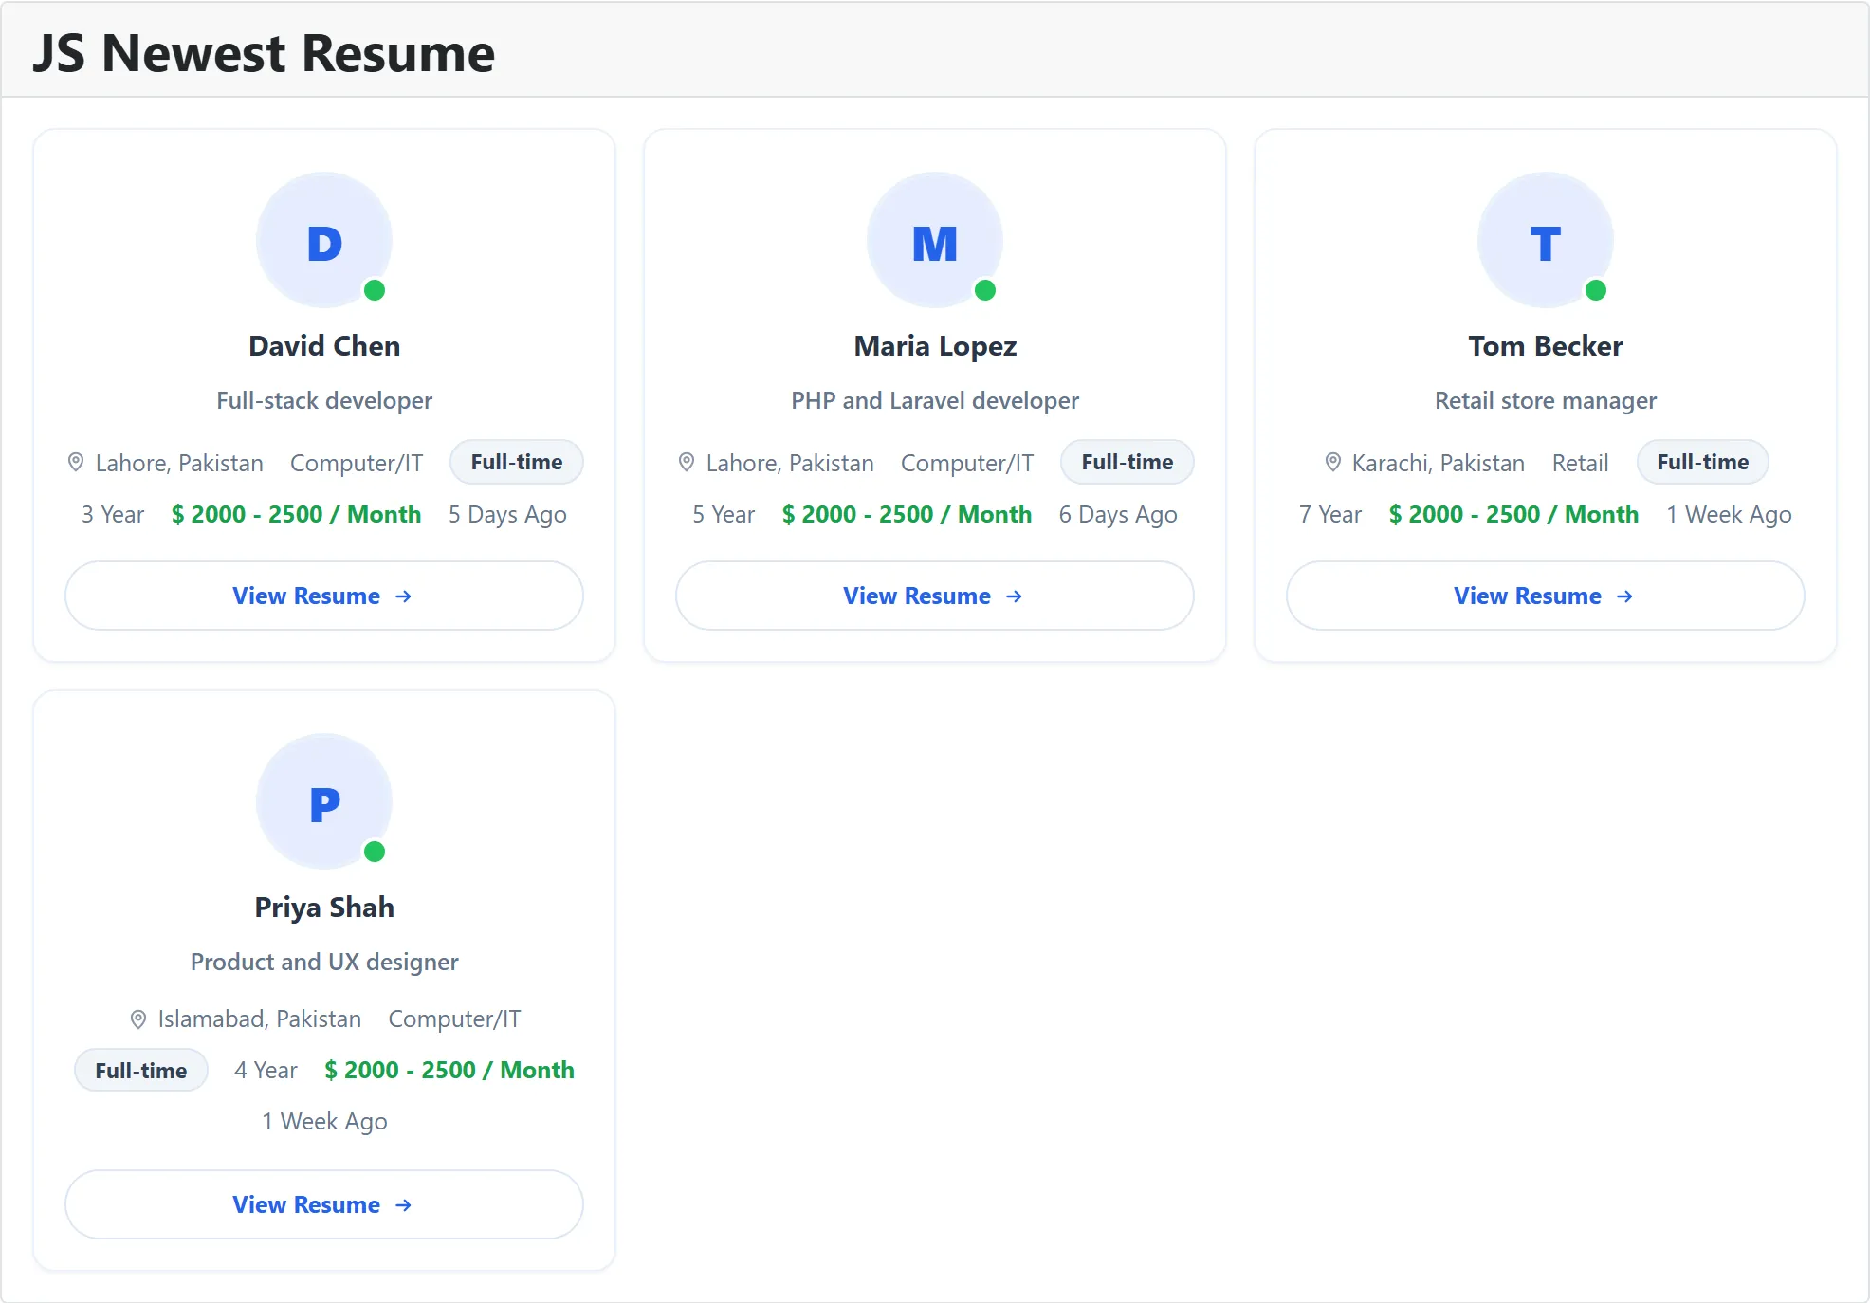Viewport: 1870px width, 1303px height.
Task: Click the Maria Lopez name heading
Action: [x=935, y=346]
